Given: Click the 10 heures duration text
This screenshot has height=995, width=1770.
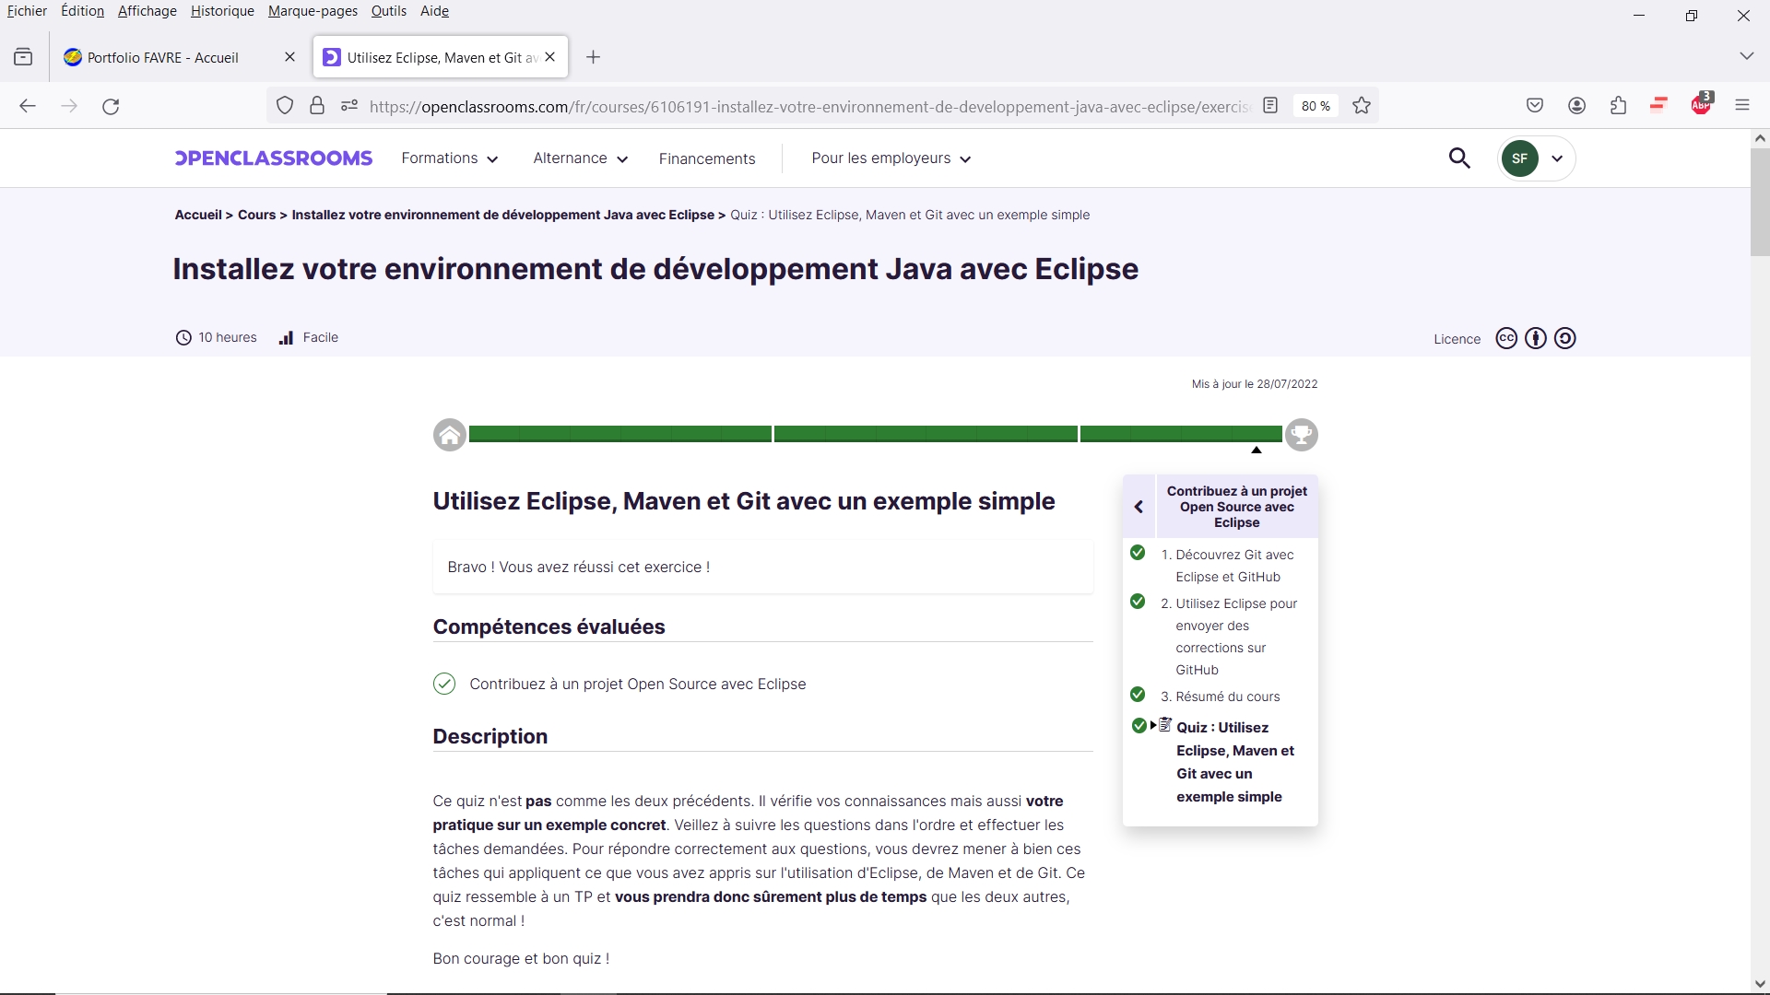Looking at the screenshot, I should click(x=228, y=337).
